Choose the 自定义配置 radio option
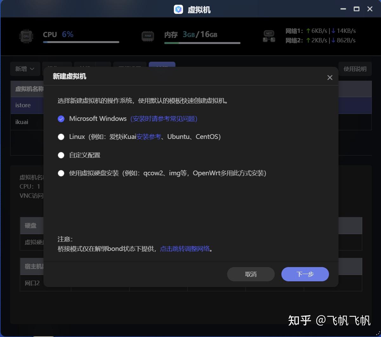This screenshot has height=337, width=381. pos(61,155)
